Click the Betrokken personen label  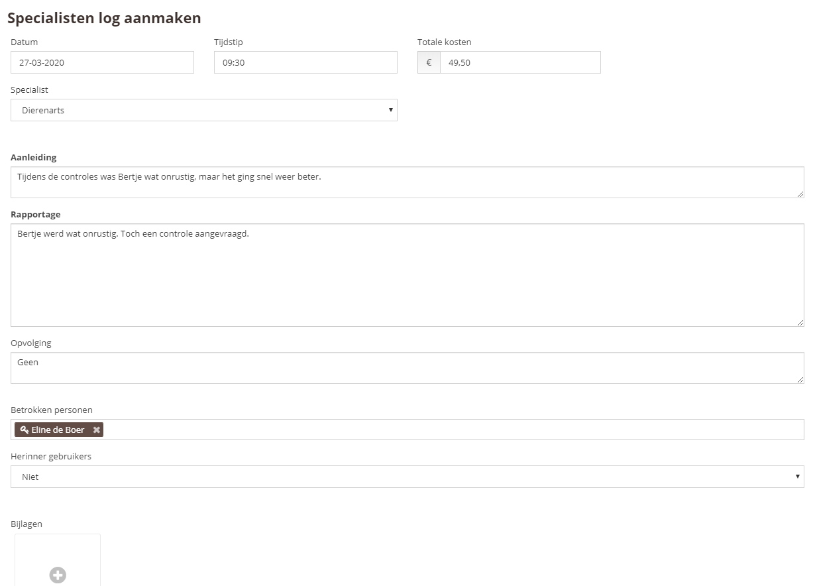point(52,410)
